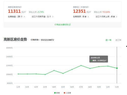Select the 12月 first data point
Screen dimensions: 127x95
[18, 74]
